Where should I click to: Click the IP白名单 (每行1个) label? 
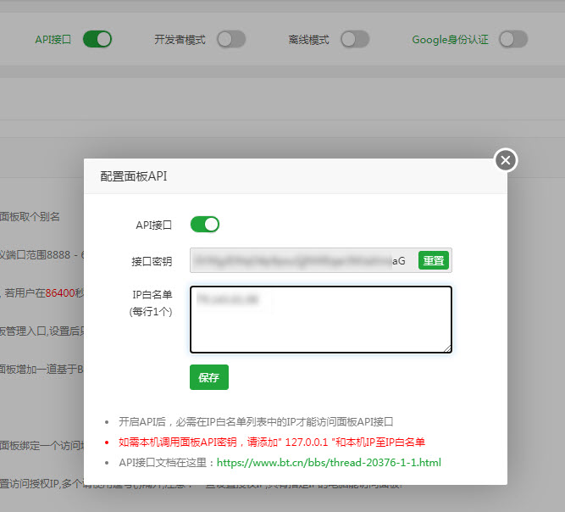(152, 303)
